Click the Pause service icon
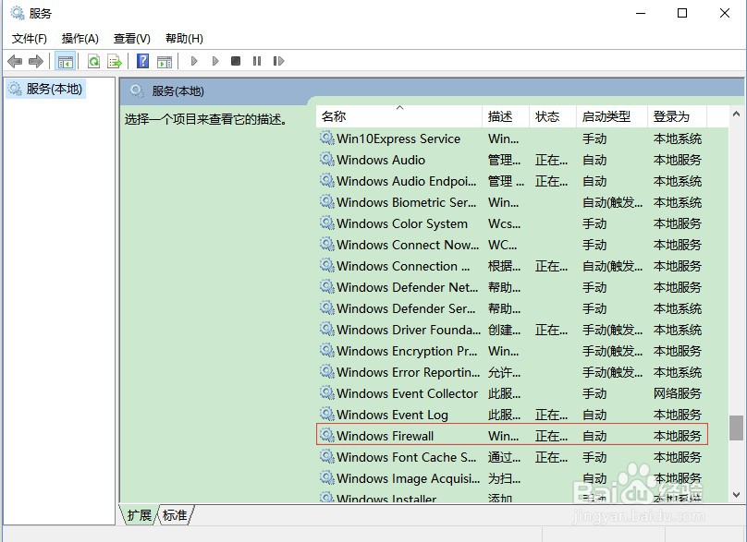The height and width of the screenshot is (542, 747). tap(257, 61)
